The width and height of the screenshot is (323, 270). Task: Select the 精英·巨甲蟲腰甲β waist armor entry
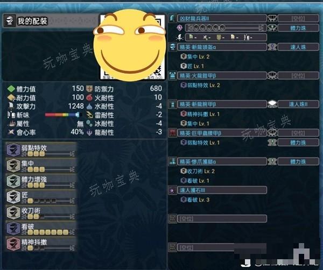[x=222, y=133]
